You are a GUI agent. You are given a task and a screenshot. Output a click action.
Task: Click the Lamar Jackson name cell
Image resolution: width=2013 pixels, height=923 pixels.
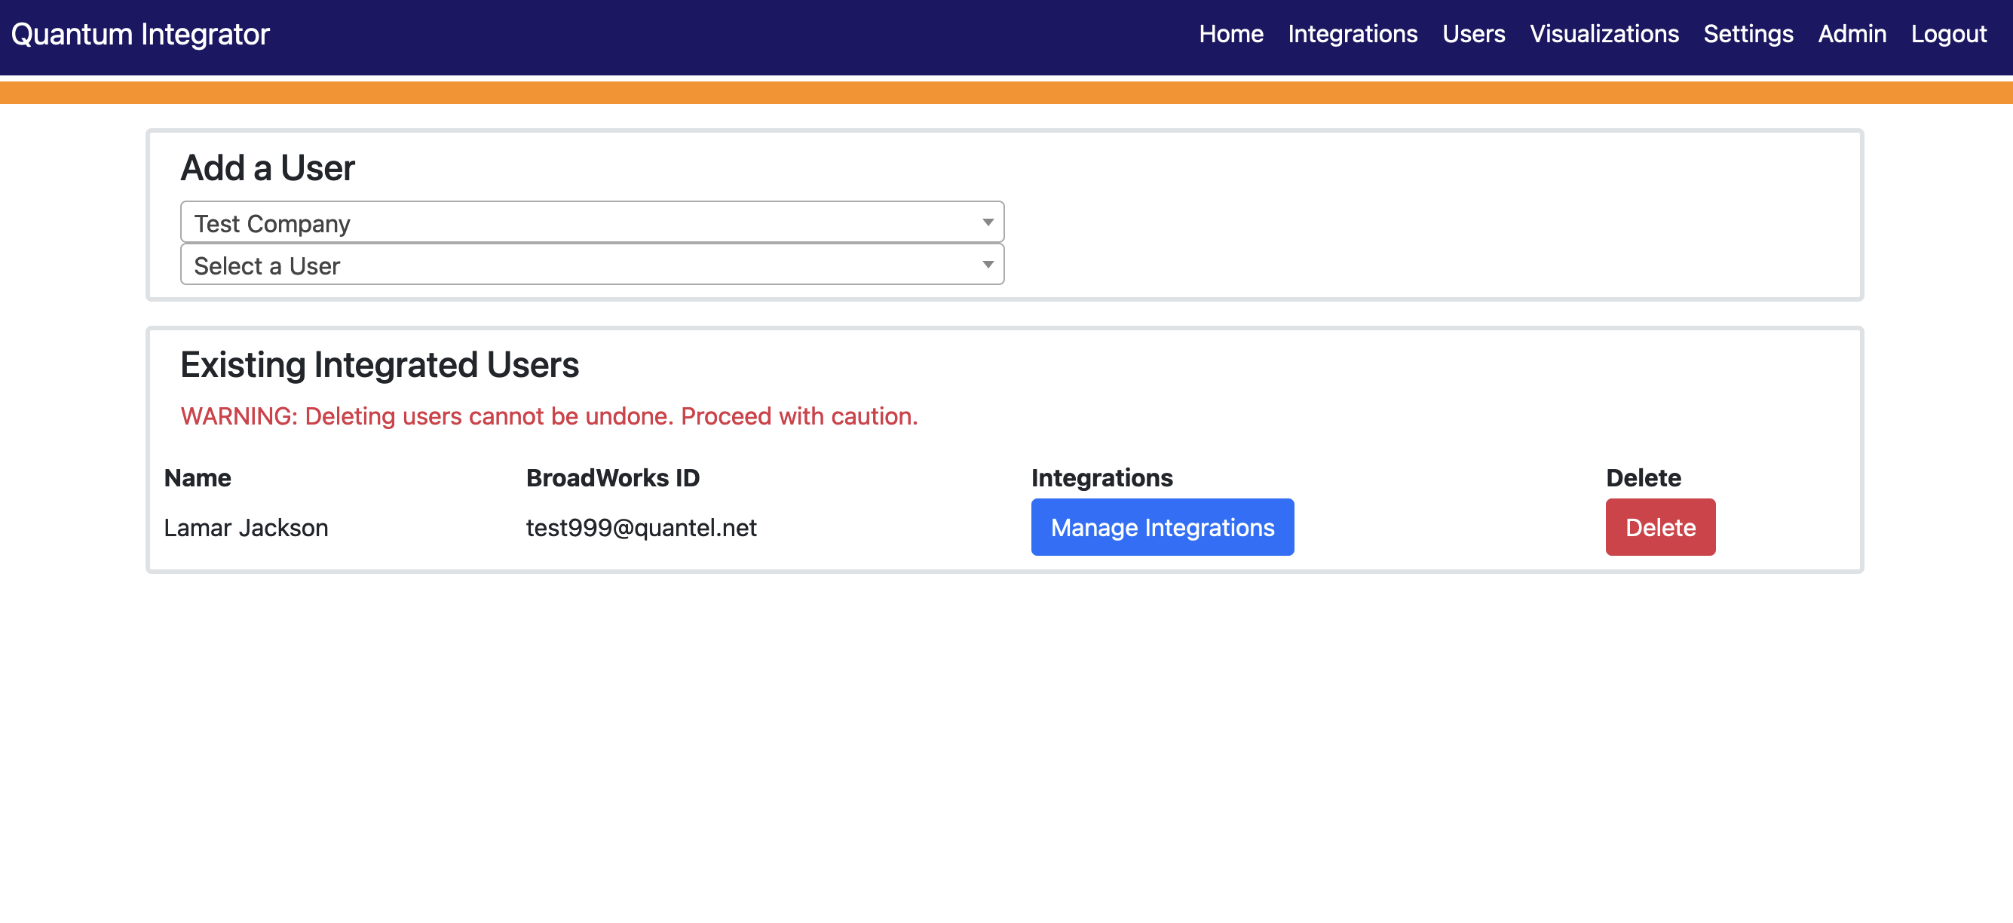coord(245,529)
